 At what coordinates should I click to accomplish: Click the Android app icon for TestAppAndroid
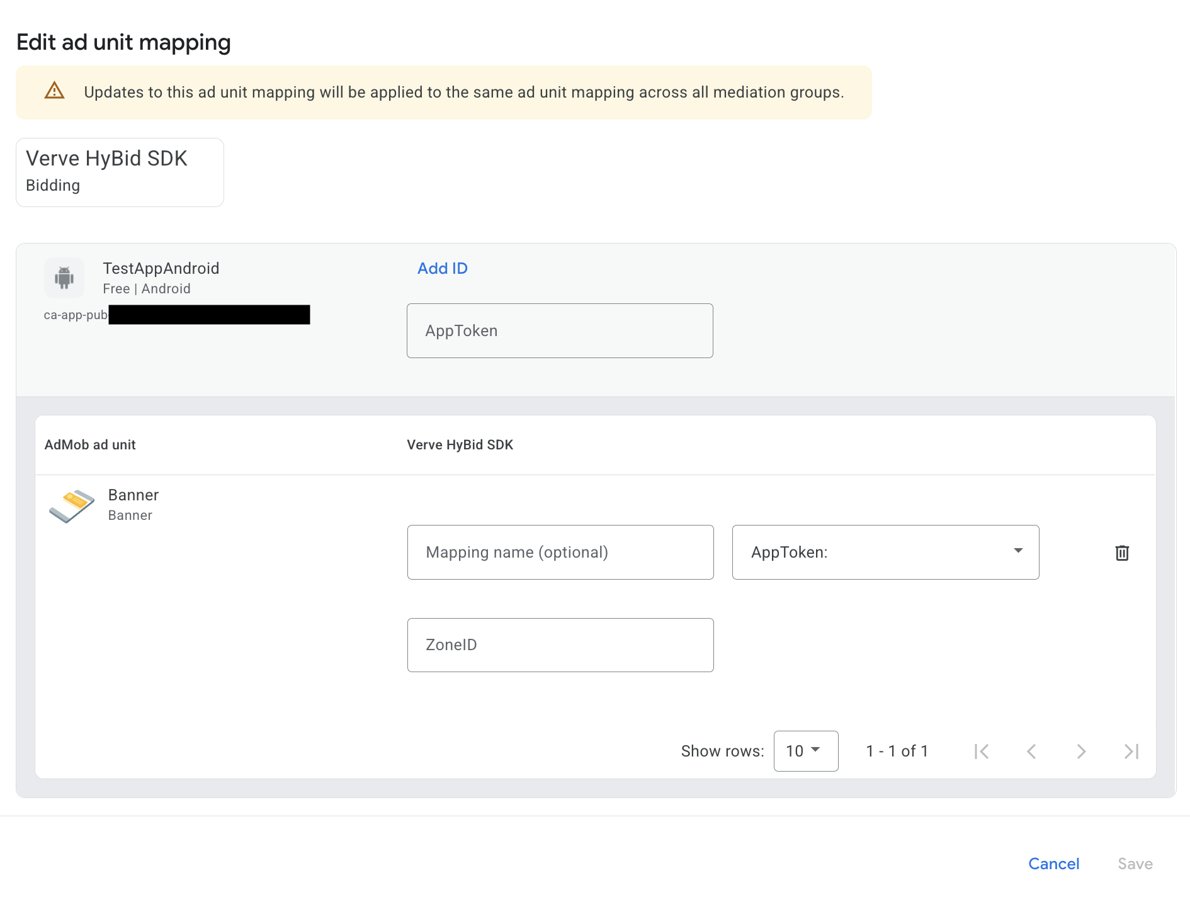[x=64, y=278]
